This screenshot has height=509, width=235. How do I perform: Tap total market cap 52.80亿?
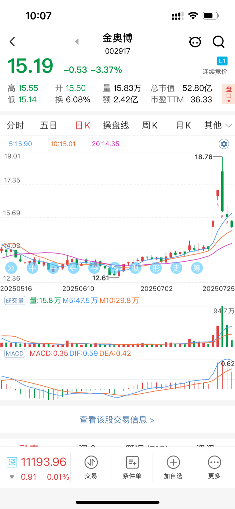tap(197, 88)
